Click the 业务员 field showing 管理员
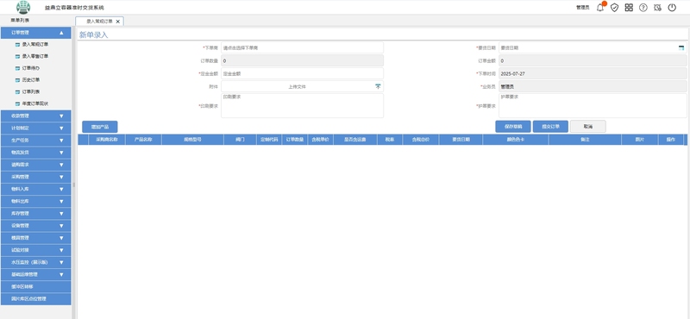 (593, 87)
